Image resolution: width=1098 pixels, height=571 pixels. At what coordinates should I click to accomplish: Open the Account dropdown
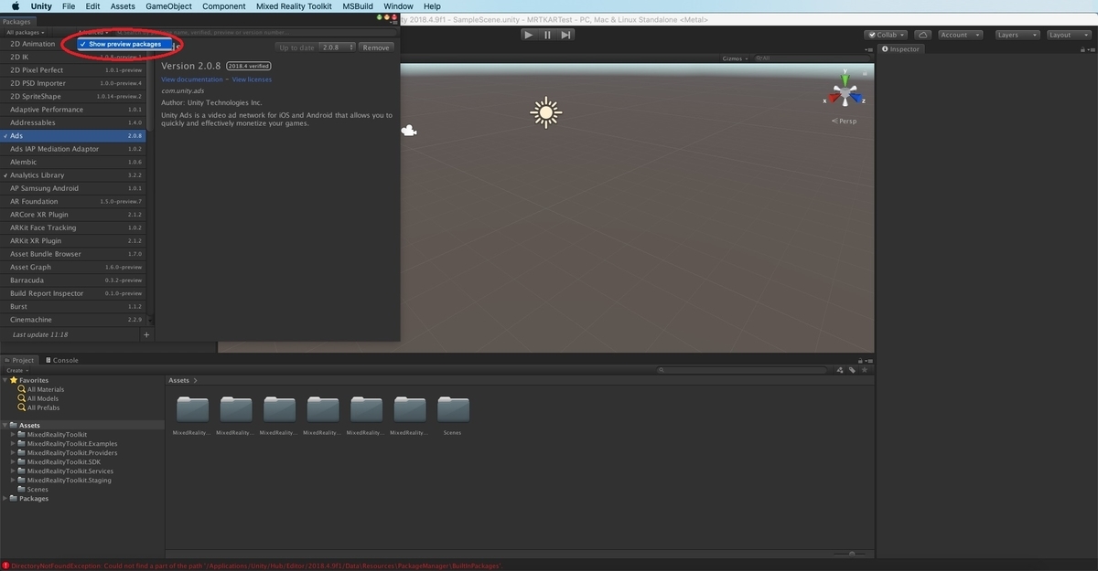click(x=959, y=35)
